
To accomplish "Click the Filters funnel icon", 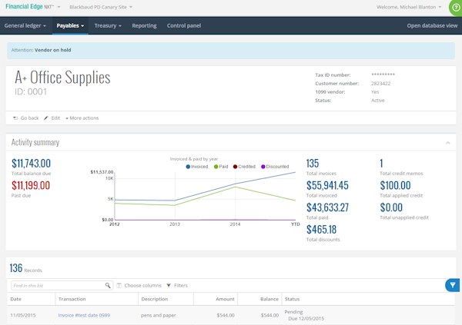I will pyautogui.click(x=169, y=285).
